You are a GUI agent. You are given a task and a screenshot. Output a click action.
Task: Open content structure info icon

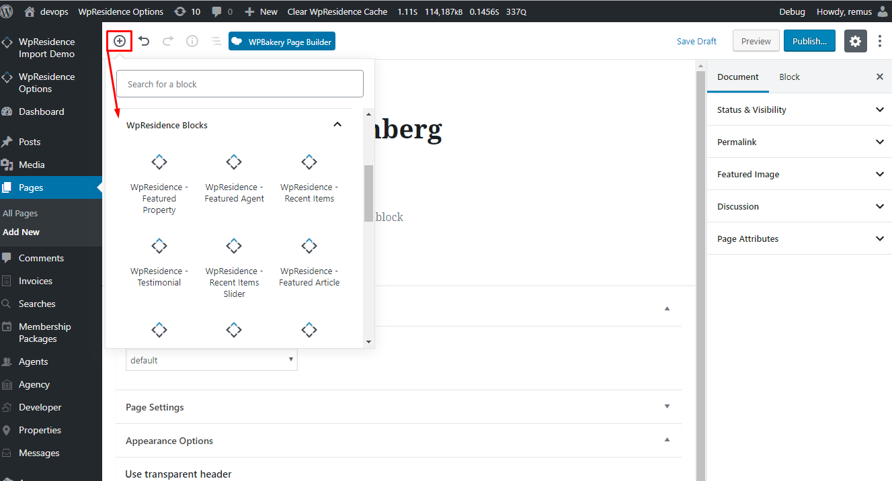click(x=192, y=41)
